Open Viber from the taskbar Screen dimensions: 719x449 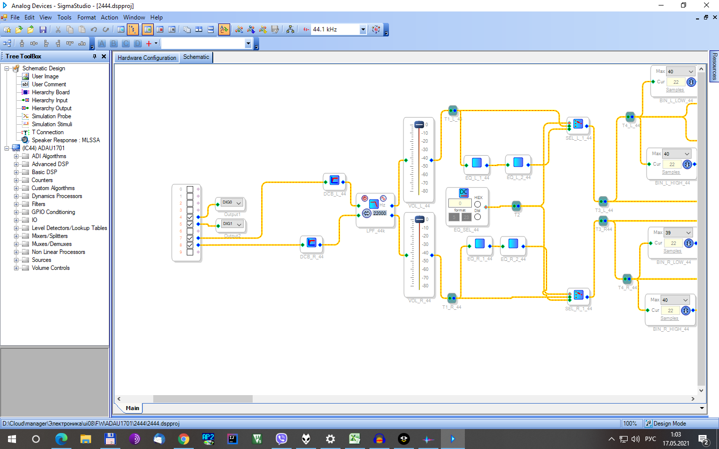pyautogui.click(x=282, y=439)
